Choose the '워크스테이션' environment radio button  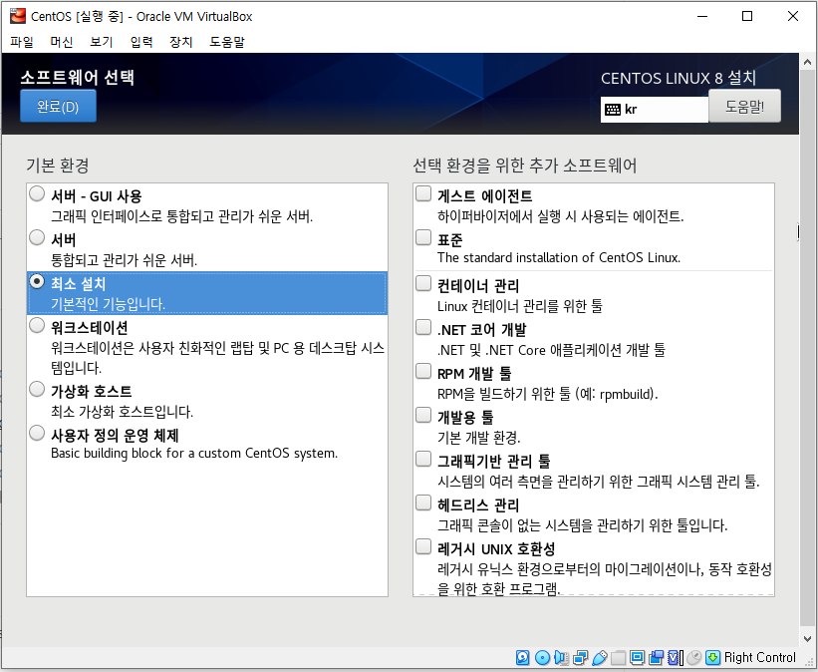pyautogui.click(x=37, y=325)
